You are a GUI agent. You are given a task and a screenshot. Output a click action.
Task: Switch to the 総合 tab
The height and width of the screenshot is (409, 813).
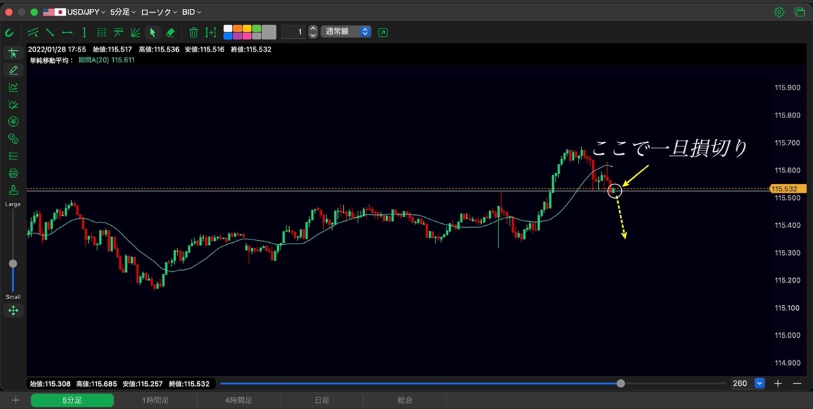click(405, 400)
